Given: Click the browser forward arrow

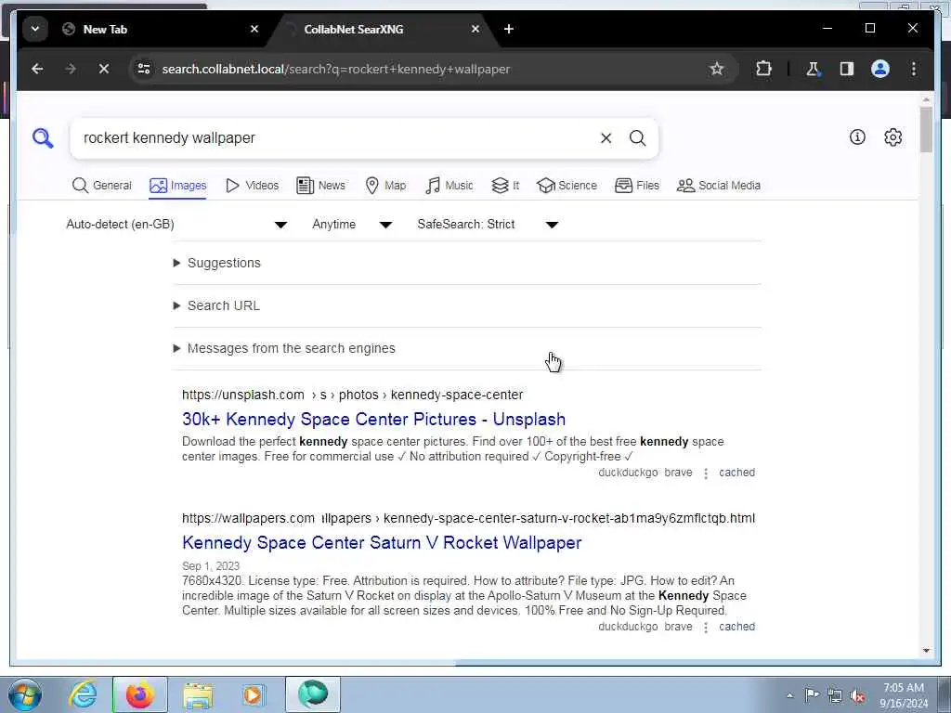Looking at the screenshot, I should coord(71,69).
